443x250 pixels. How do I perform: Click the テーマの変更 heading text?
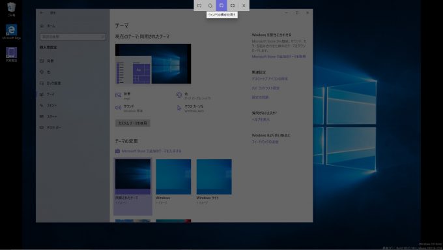(126, 141)
